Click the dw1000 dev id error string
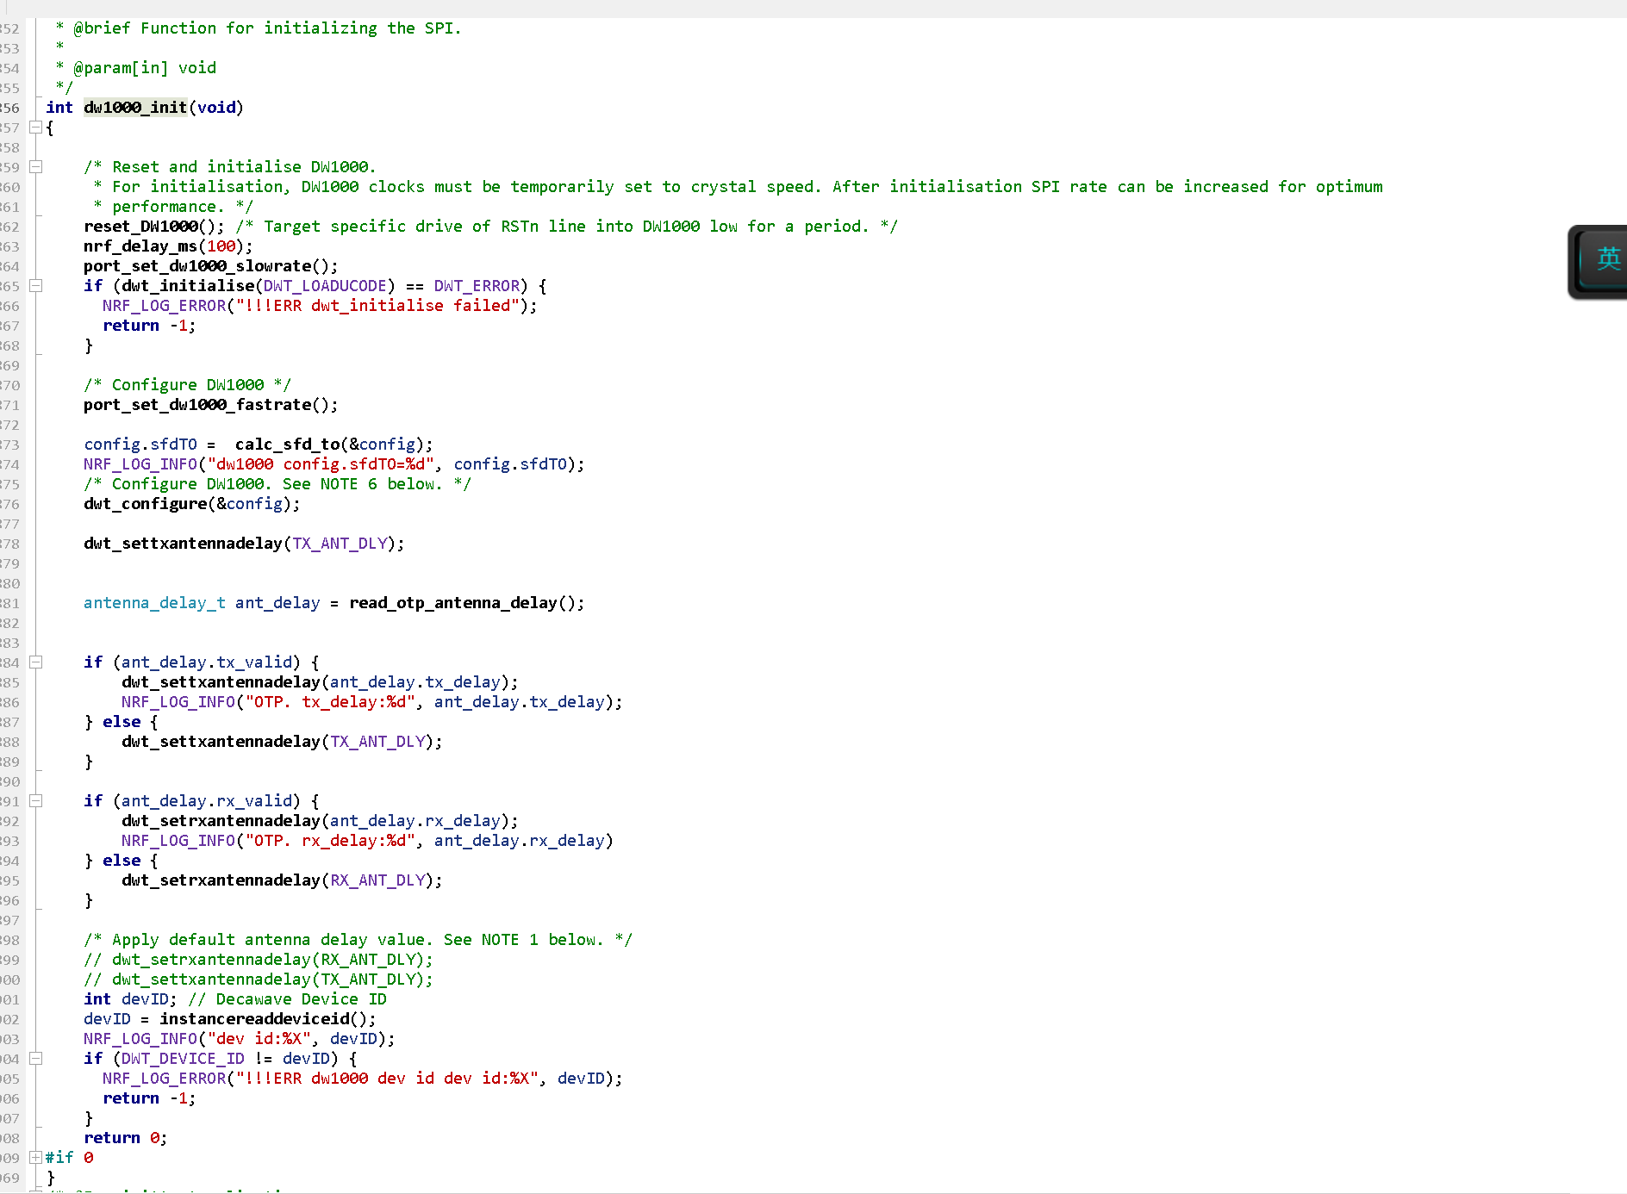1627x1194 pixels. 387,1079
